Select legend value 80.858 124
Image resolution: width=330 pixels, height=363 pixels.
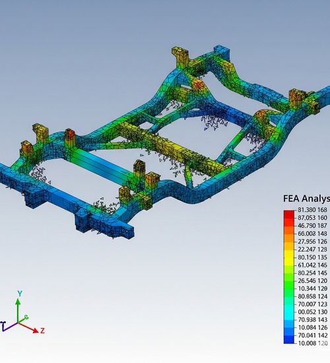(312, 296)
